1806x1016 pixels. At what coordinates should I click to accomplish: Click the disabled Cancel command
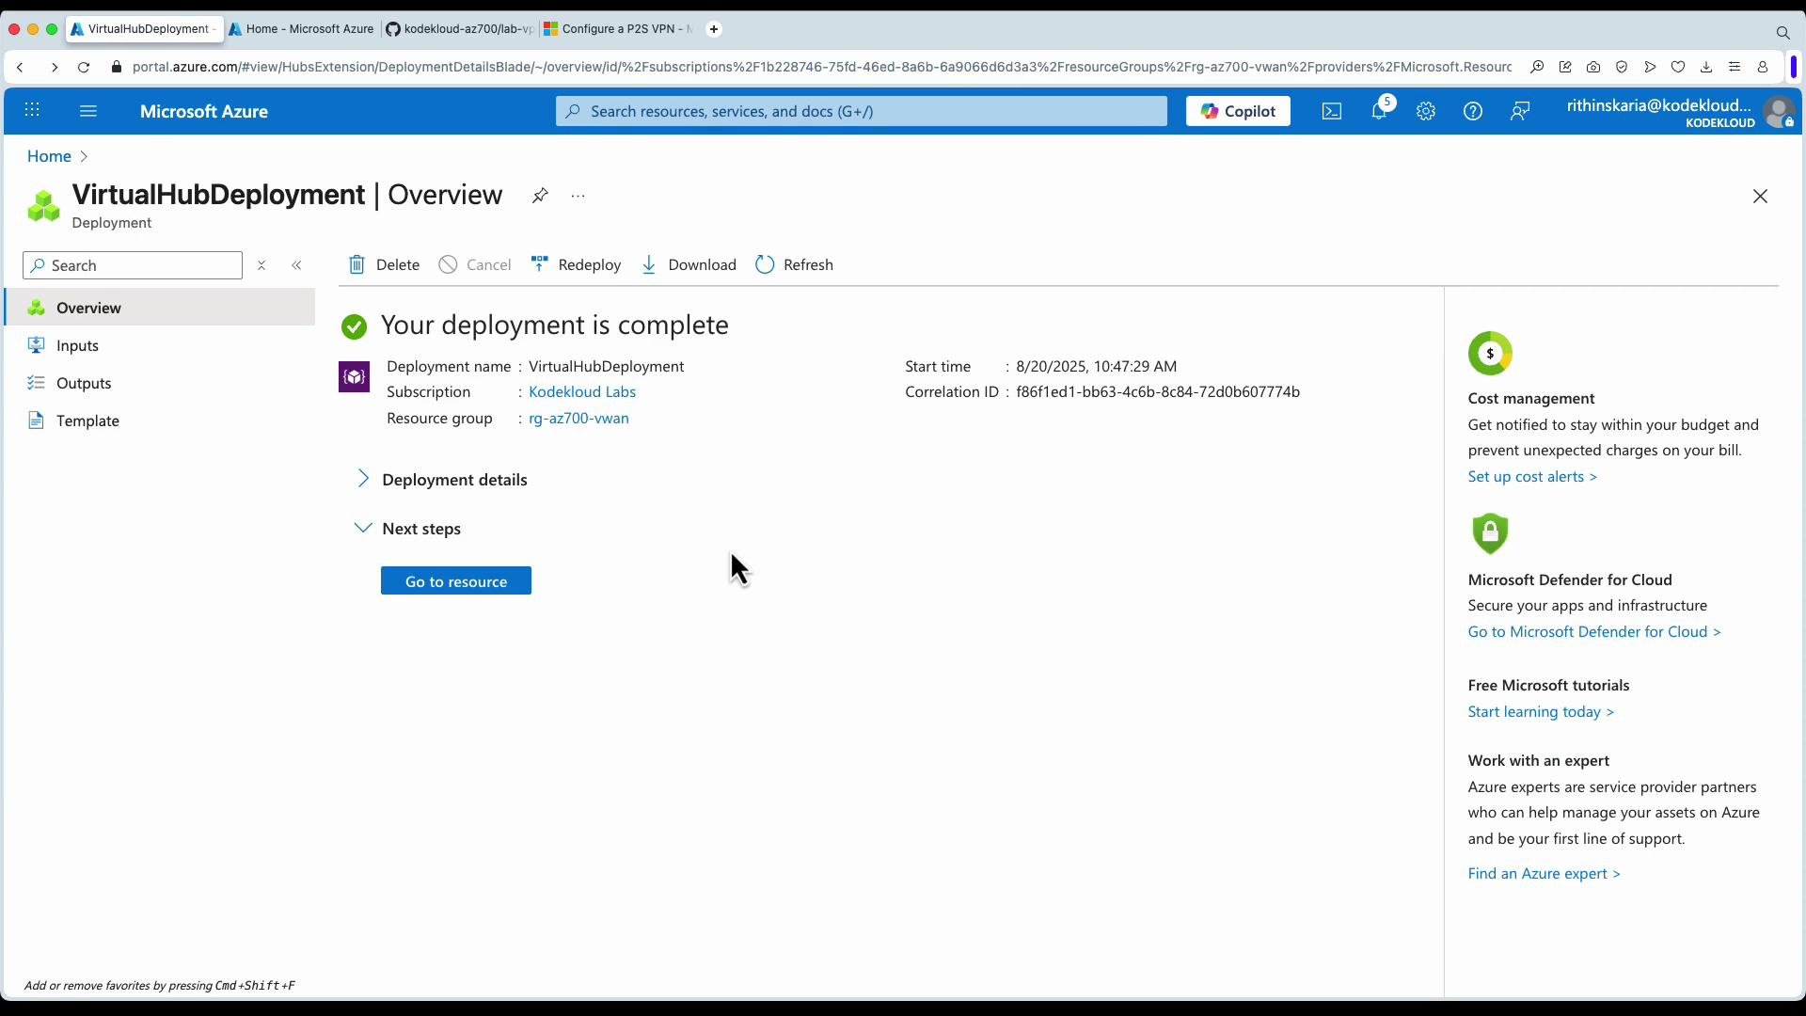[x=475, y=264]
